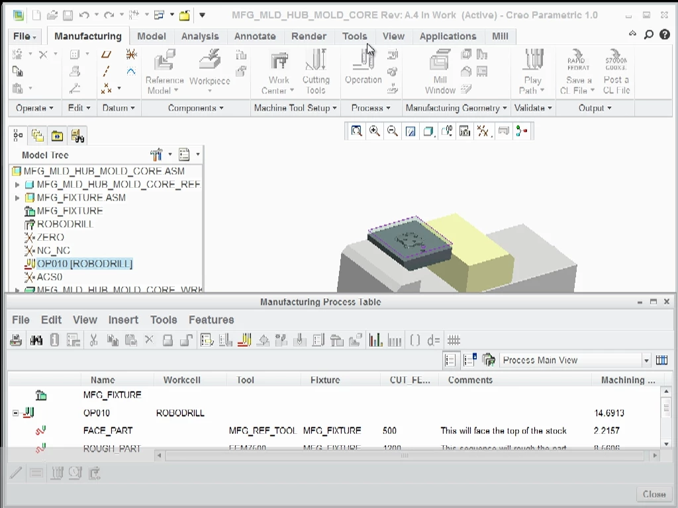Image resolution: width=678 pixels, height=508 pixels.
Task: Show the bar chart icon in process table
Action: (x=376, y=341)
